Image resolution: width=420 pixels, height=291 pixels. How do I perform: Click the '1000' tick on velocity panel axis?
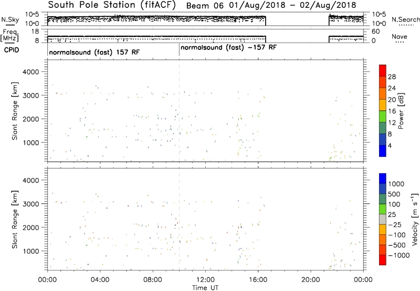tap(30, 251)
